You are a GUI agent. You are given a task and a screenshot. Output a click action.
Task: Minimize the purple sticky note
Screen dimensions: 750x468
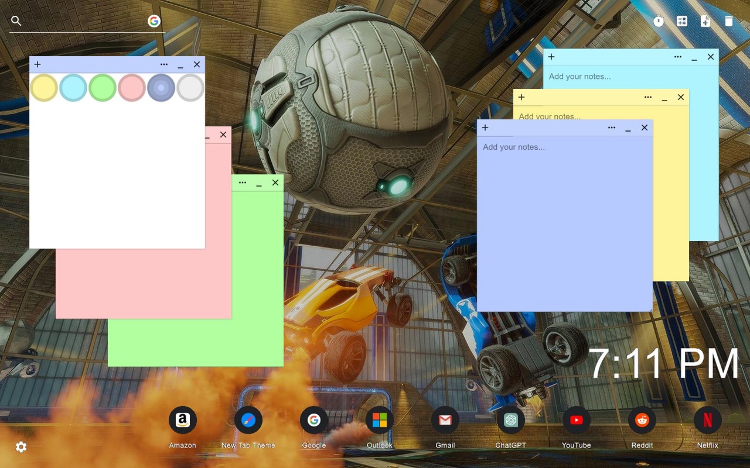628,129
